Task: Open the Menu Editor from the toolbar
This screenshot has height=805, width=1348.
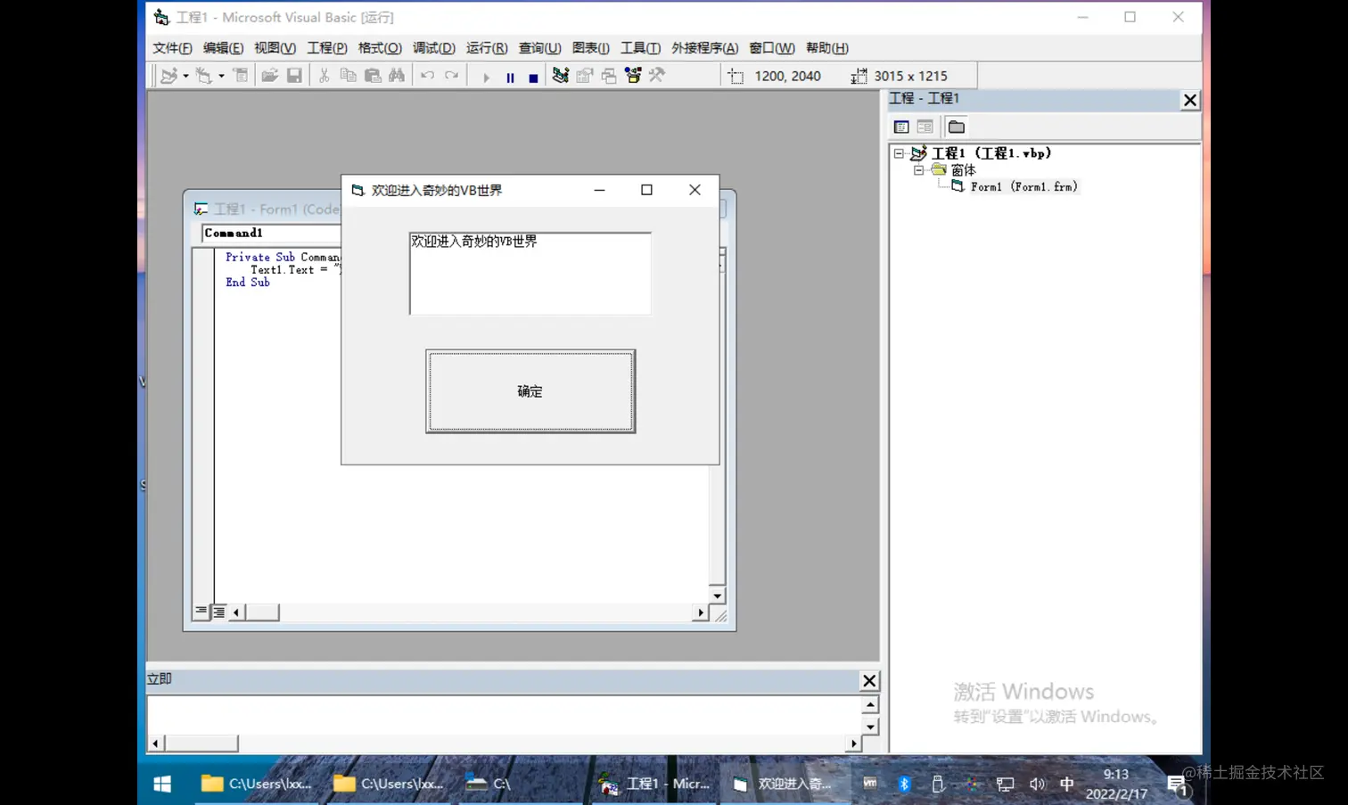Action: tap(241, 76)
